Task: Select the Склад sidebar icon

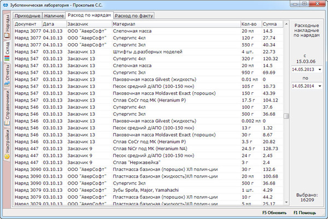Action: coord(7,58)
